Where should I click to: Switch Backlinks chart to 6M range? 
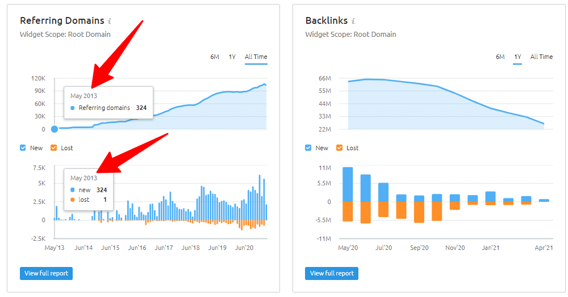[x=500, y=57]
